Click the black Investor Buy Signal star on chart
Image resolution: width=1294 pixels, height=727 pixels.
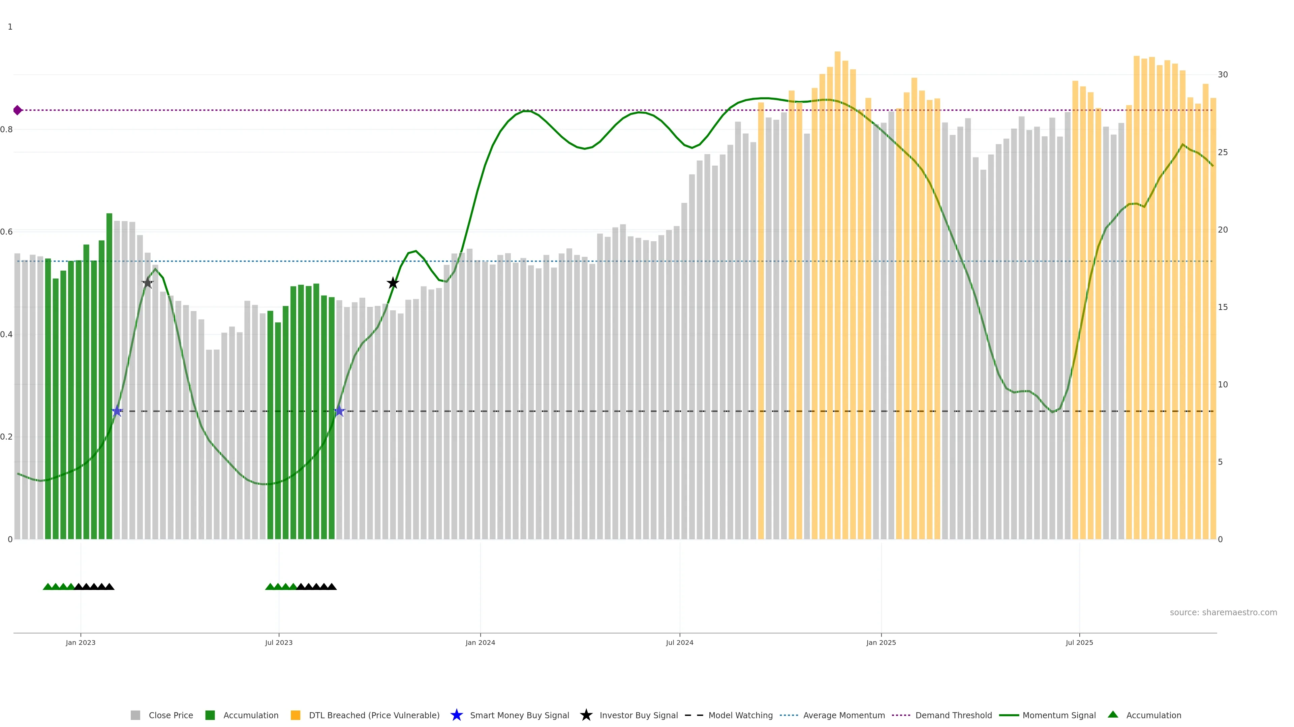click(393, 283)
